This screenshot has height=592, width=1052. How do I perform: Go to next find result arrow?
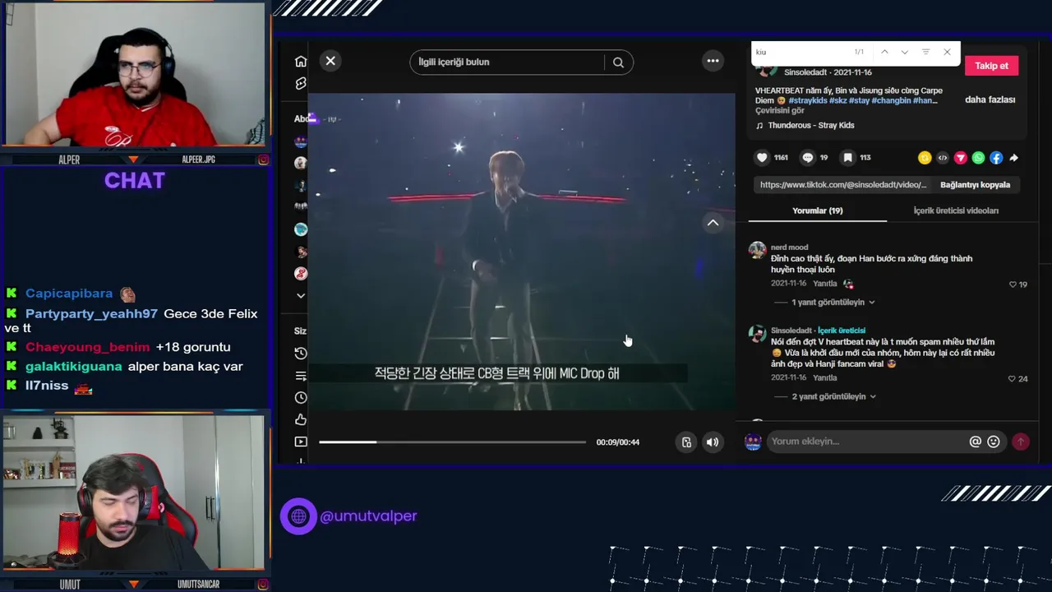[x=905, y=52]
